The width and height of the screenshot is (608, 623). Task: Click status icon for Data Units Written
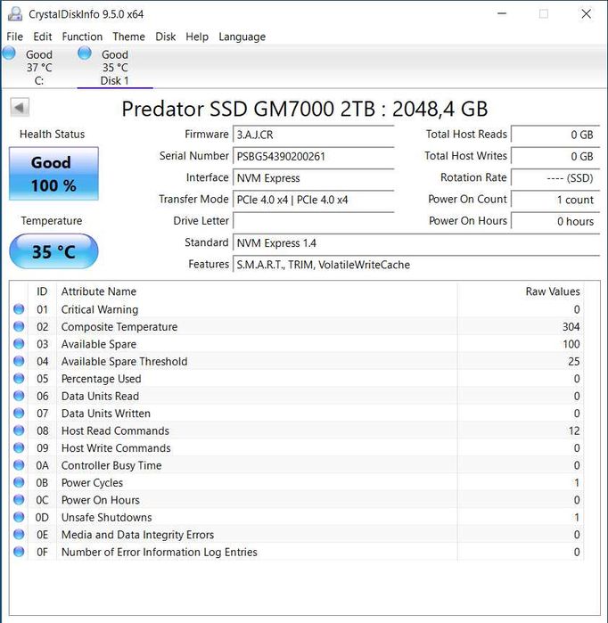(x=19, y=413)
